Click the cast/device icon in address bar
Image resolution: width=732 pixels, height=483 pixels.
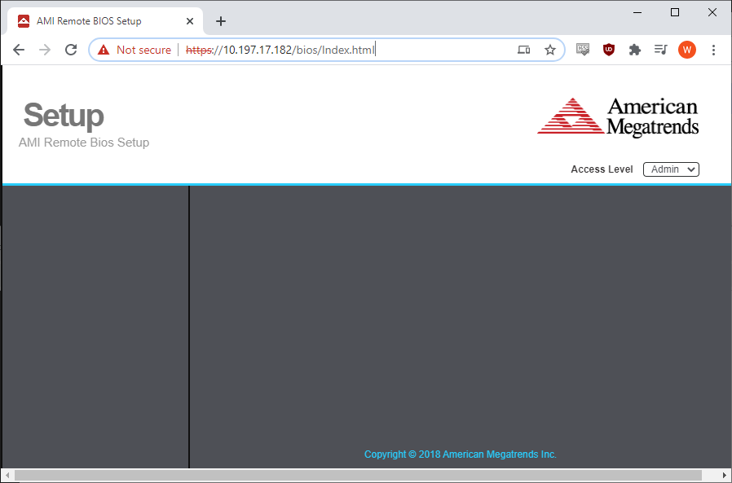click(x=524, y=50)
